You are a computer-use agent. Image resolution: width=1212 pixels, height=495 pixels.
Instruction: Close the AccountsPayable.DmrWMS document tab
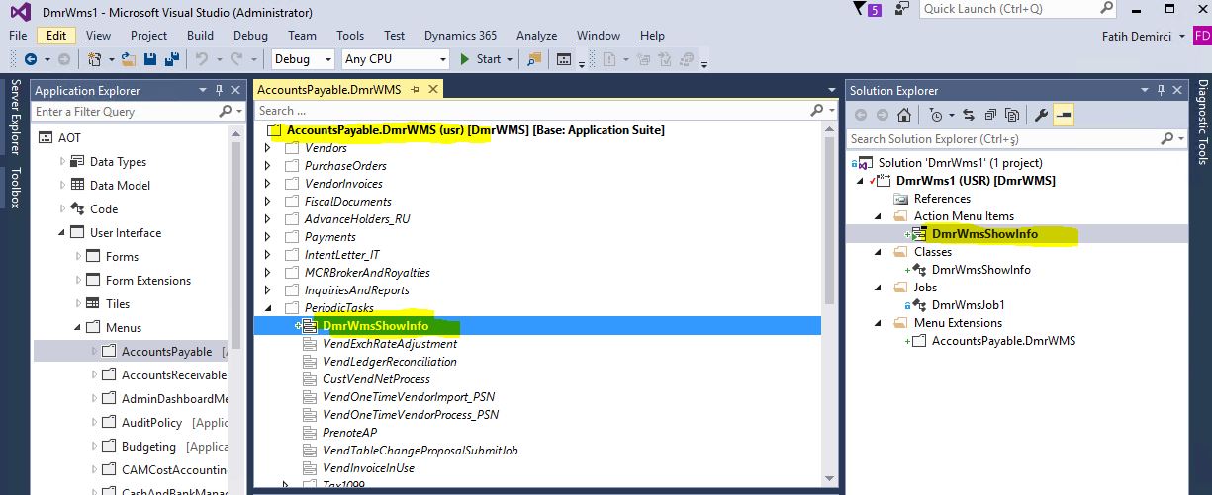pyautogui.click(x=432, y=89)
